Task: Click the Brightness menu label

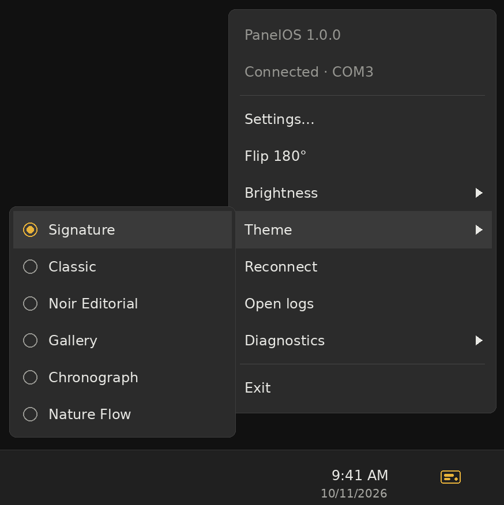Action: (281, 193)
